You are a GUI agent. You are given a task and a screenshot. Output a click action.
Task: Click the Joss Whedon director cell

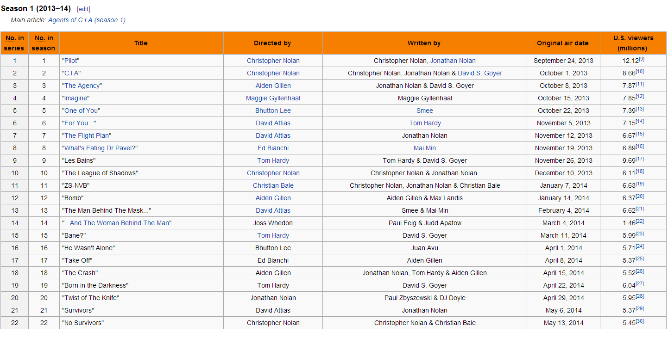pyautogui.click(x=273, y=223)
